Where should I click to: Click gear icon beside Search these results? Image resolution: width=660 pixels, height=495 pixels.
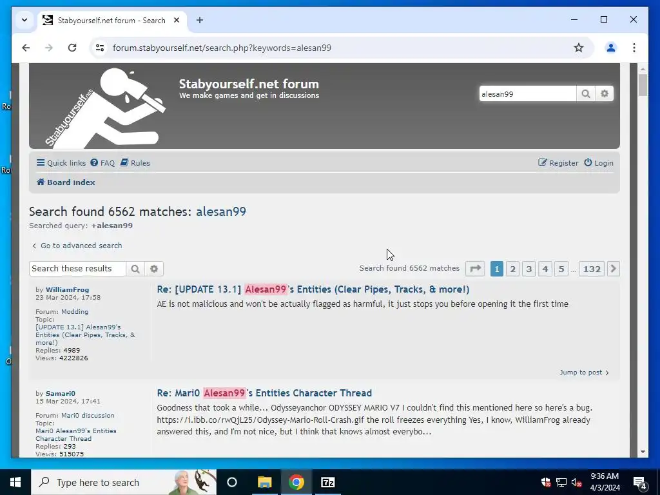pyautogui.click(x=154, y=269)
